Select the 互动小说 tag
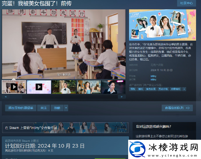 pyautogui.click(x=163, y=89)
